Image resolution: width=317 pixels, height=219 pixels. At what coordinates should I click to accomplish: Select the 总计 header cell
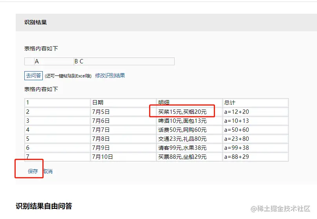[x=255, y=102]
